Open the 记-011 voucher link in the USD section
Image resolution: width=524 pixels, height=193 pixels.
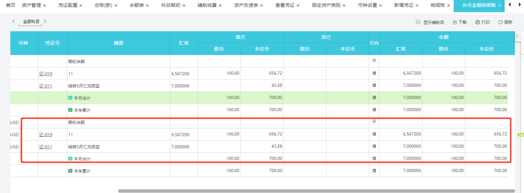coord(46,146)
